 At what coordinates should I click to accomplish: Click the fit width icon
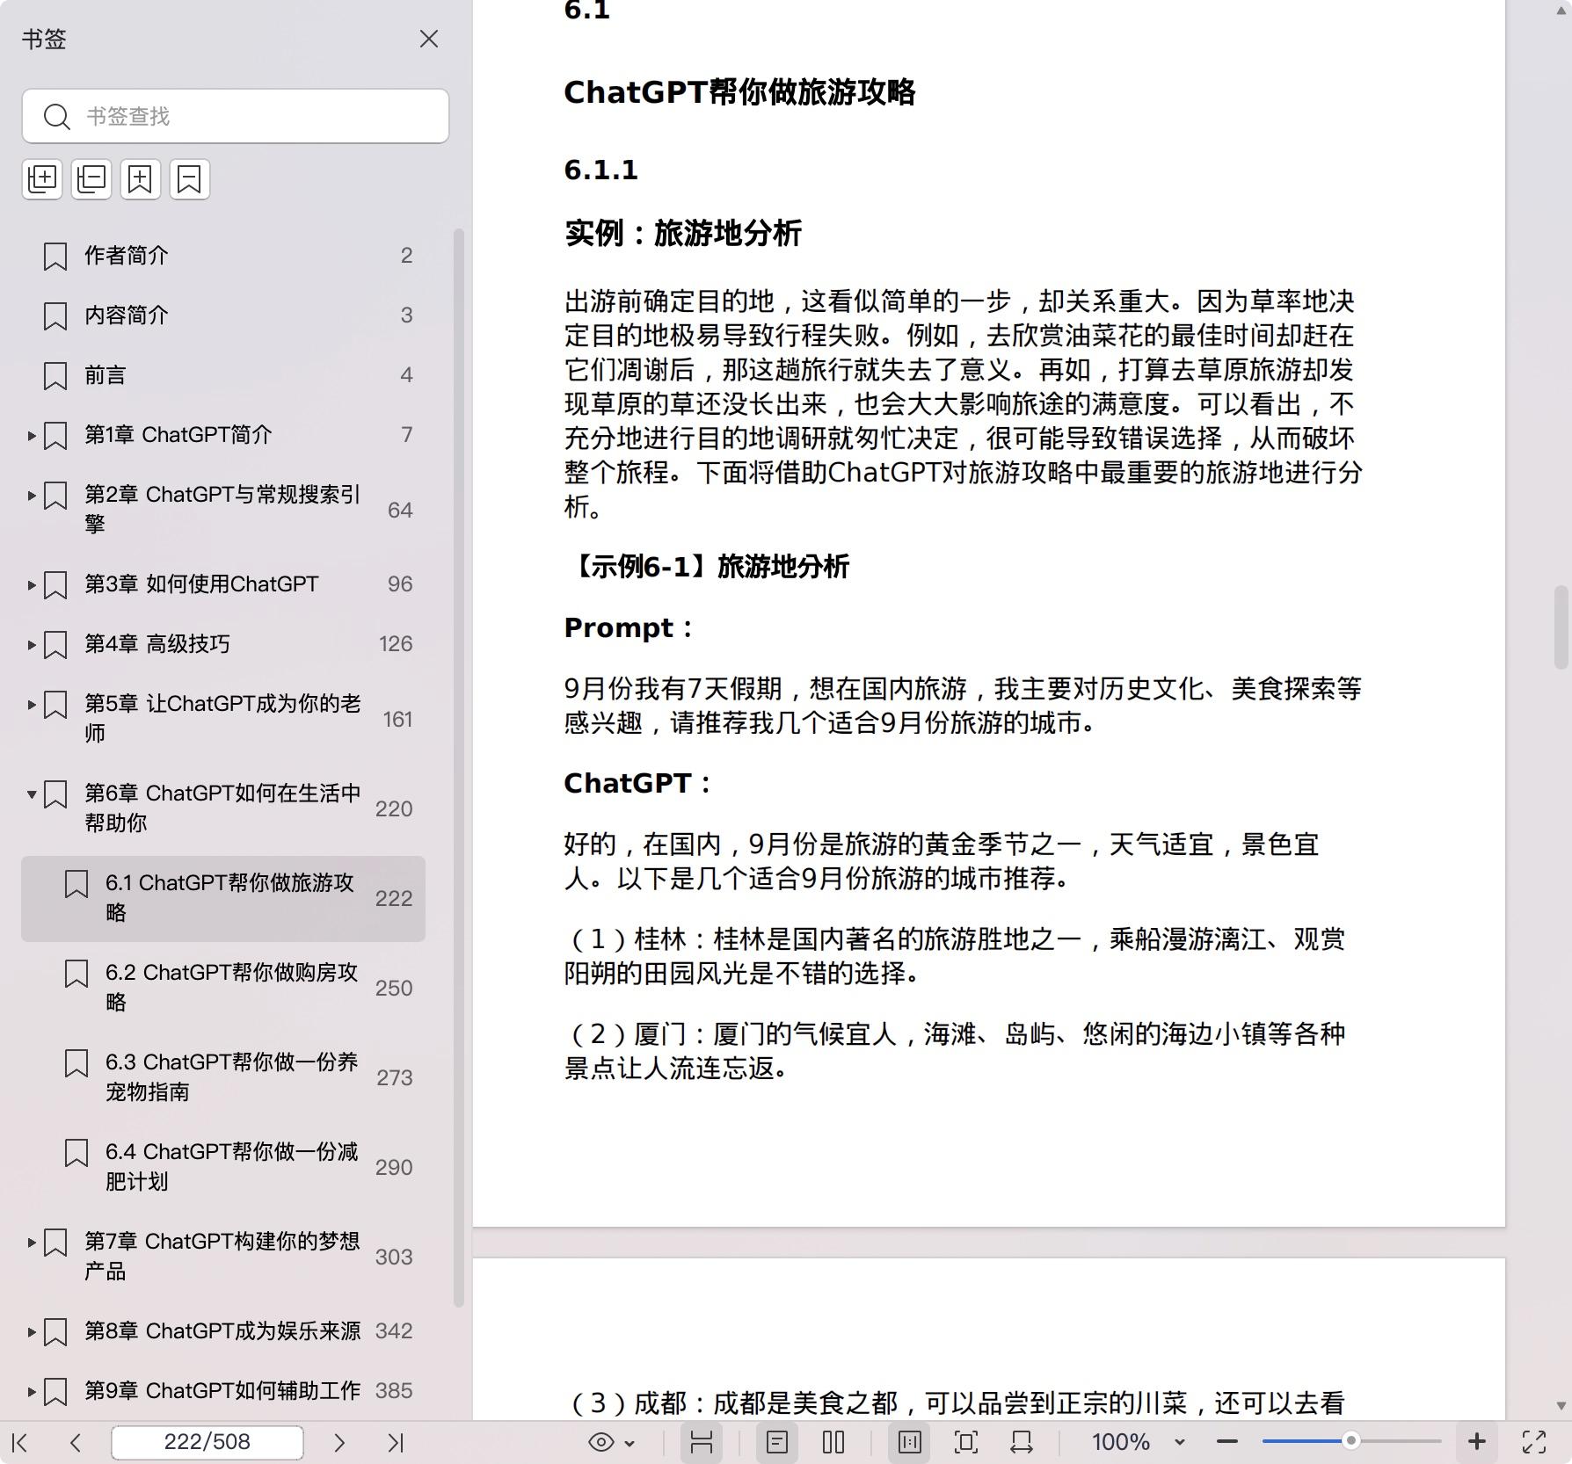(1022, 1442)
